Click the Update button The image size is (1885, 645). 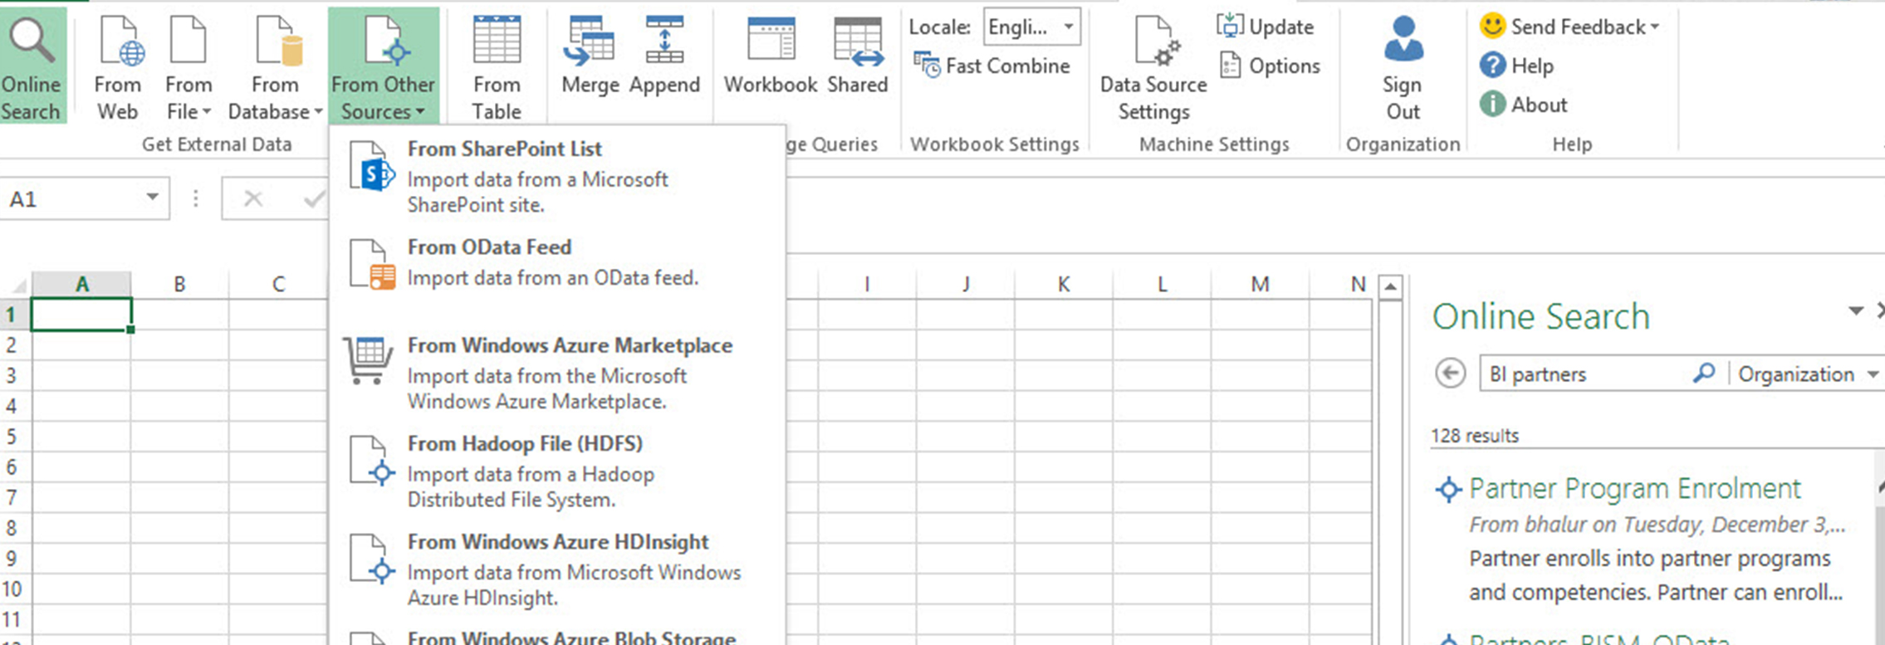tap(1266, 27)
